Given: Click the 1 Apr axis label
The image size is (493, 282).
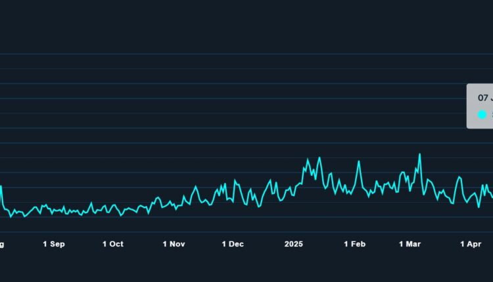Looking at the screenshot, I should (471, 244).
